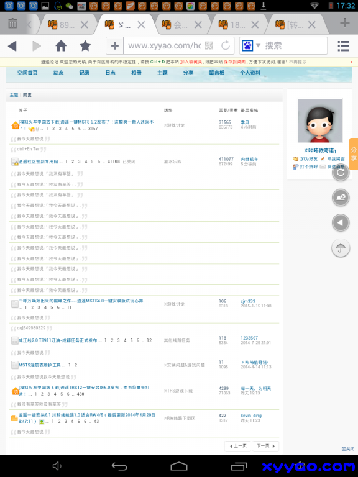The image size is (358, 477).
Task: Click 上一页 pagination button
Action: pyautogui.click(x=238, y=446)
